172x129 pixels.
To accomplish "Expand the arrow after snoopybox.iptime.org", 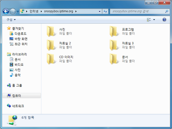I will click(76, 11).
